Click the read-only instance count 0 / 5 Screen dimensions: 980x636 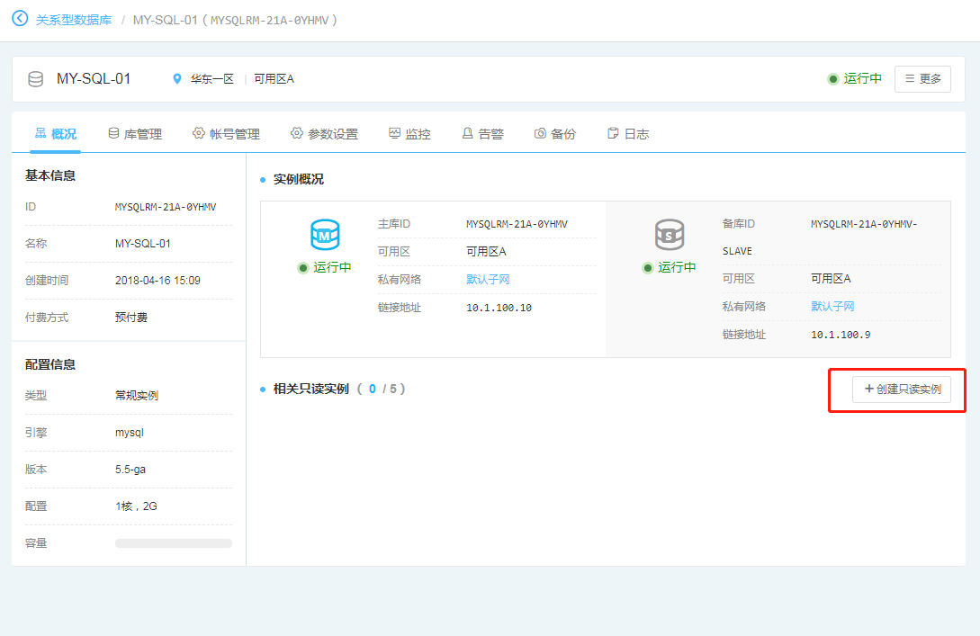click(382, 390)
